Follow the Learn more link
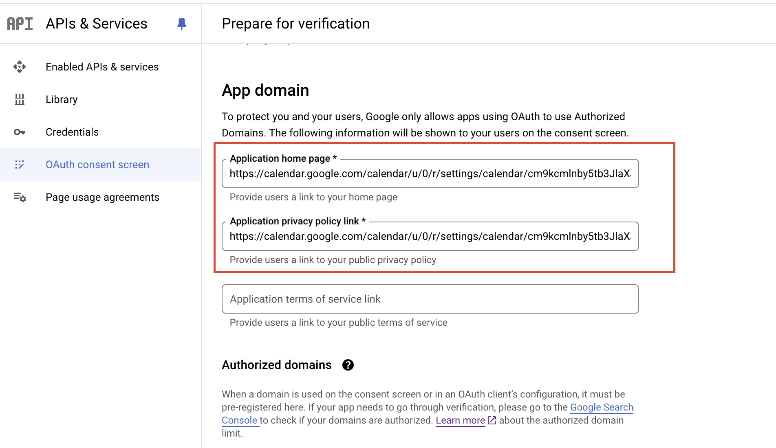The height and width of the screenshot is (448, 776). 460,420
